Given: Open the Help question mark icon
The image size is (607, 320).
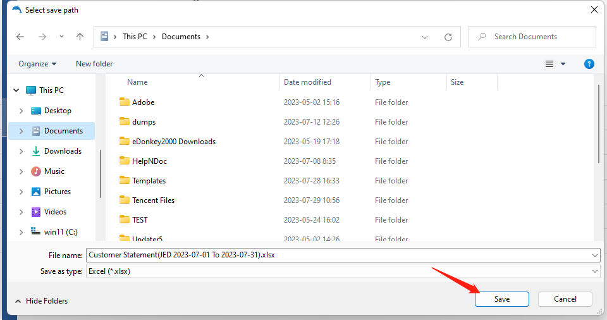Looking at the screenshot, I should click(x=589, y=64).
